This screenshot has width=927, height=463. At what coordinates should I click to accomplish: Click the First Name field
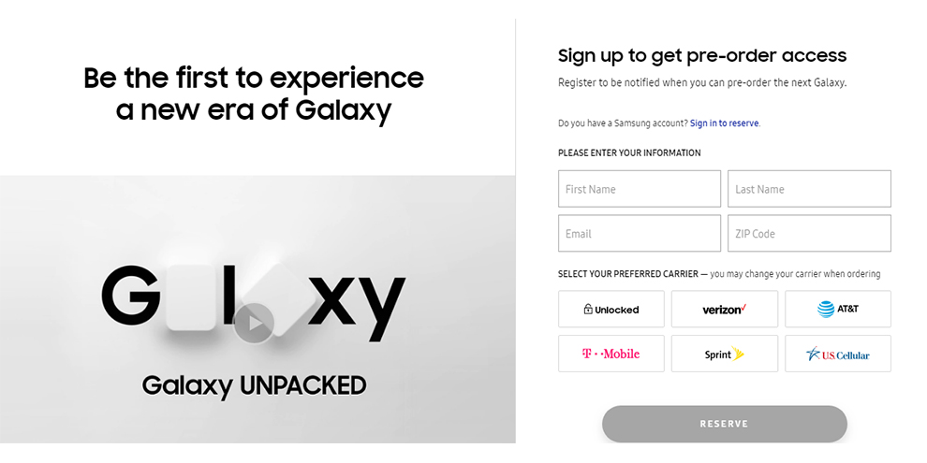coord(640,189)
